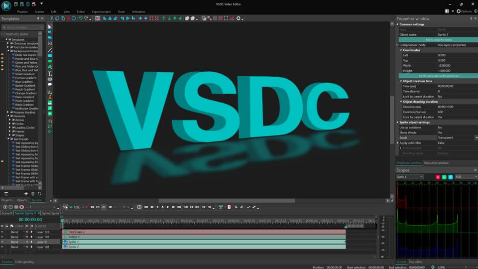Screen dimensions: 478x269
Task: Toggle visibility eye of Layer 107
Action: [x=2, y=237]
